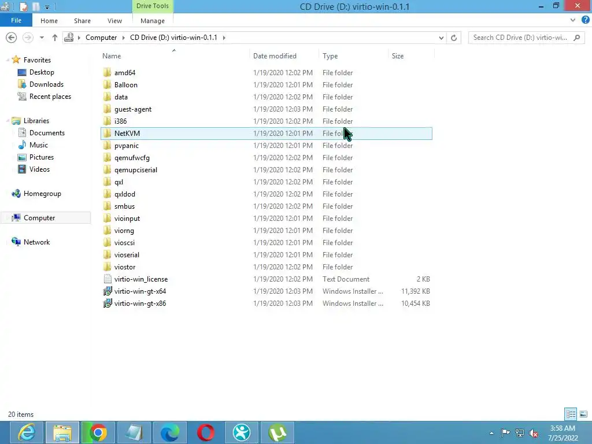
Task: Switch to Details view layout button
Action: (x=571, y=414)
